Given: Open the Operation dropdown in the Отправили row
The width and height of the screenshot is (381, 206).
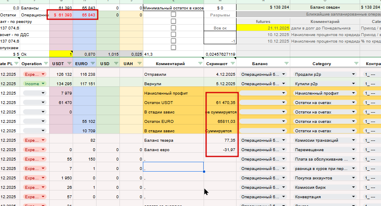Looking at the screenshot, I should pyautogui.click(x=34, y=75).
